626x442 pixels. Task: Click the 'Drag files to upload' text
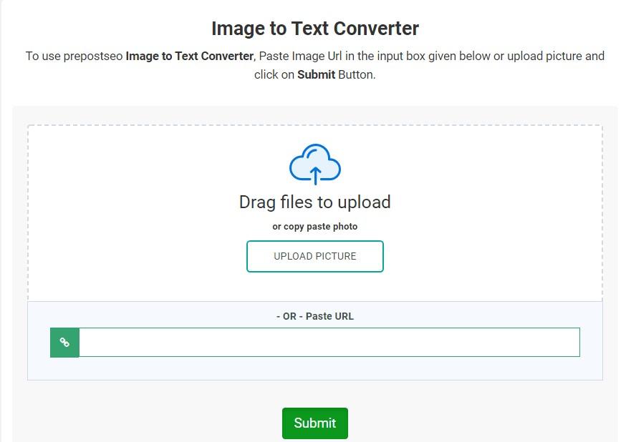[x=315, y=202]
